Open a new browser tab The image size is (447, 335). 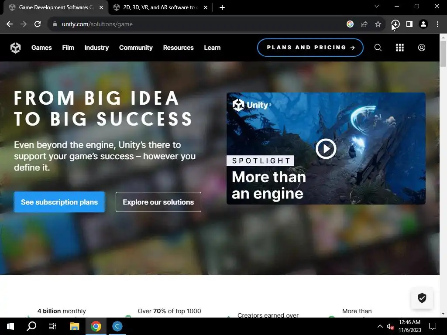coord(222,7)
